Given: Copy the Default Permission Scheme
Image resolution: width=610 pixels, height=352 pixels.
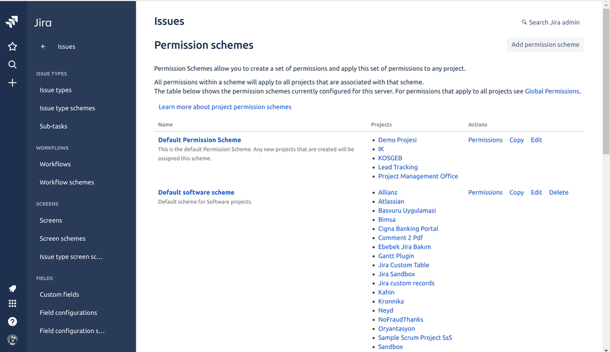Looking at the screenshot, I should pos(516,140).
